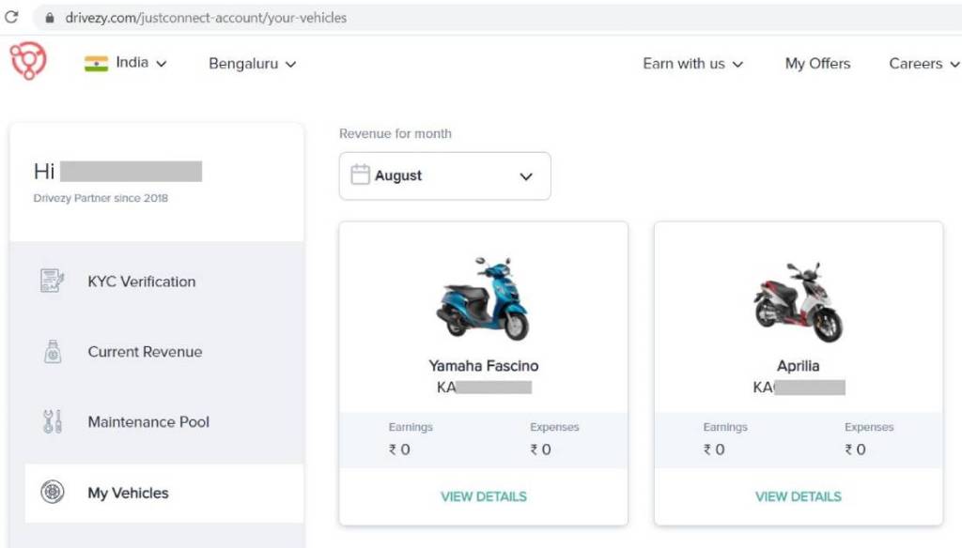View details for Yamaha Fascino

(x=484, y=496)
